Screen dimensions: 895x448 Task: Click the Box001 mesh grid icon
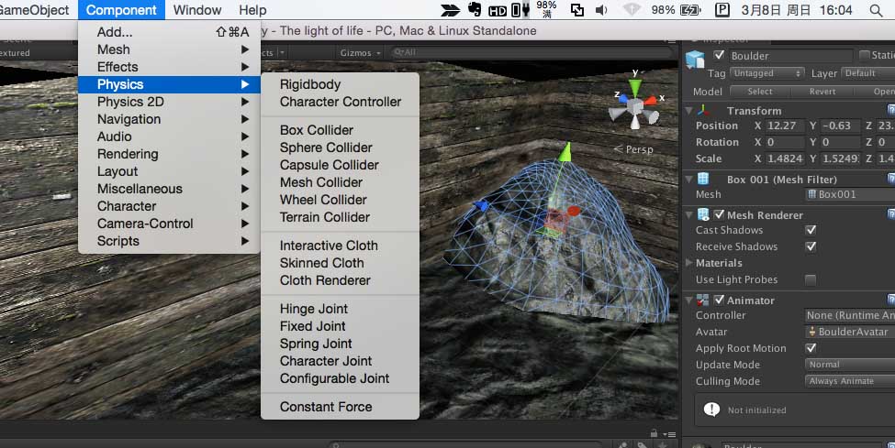[811, 194]
